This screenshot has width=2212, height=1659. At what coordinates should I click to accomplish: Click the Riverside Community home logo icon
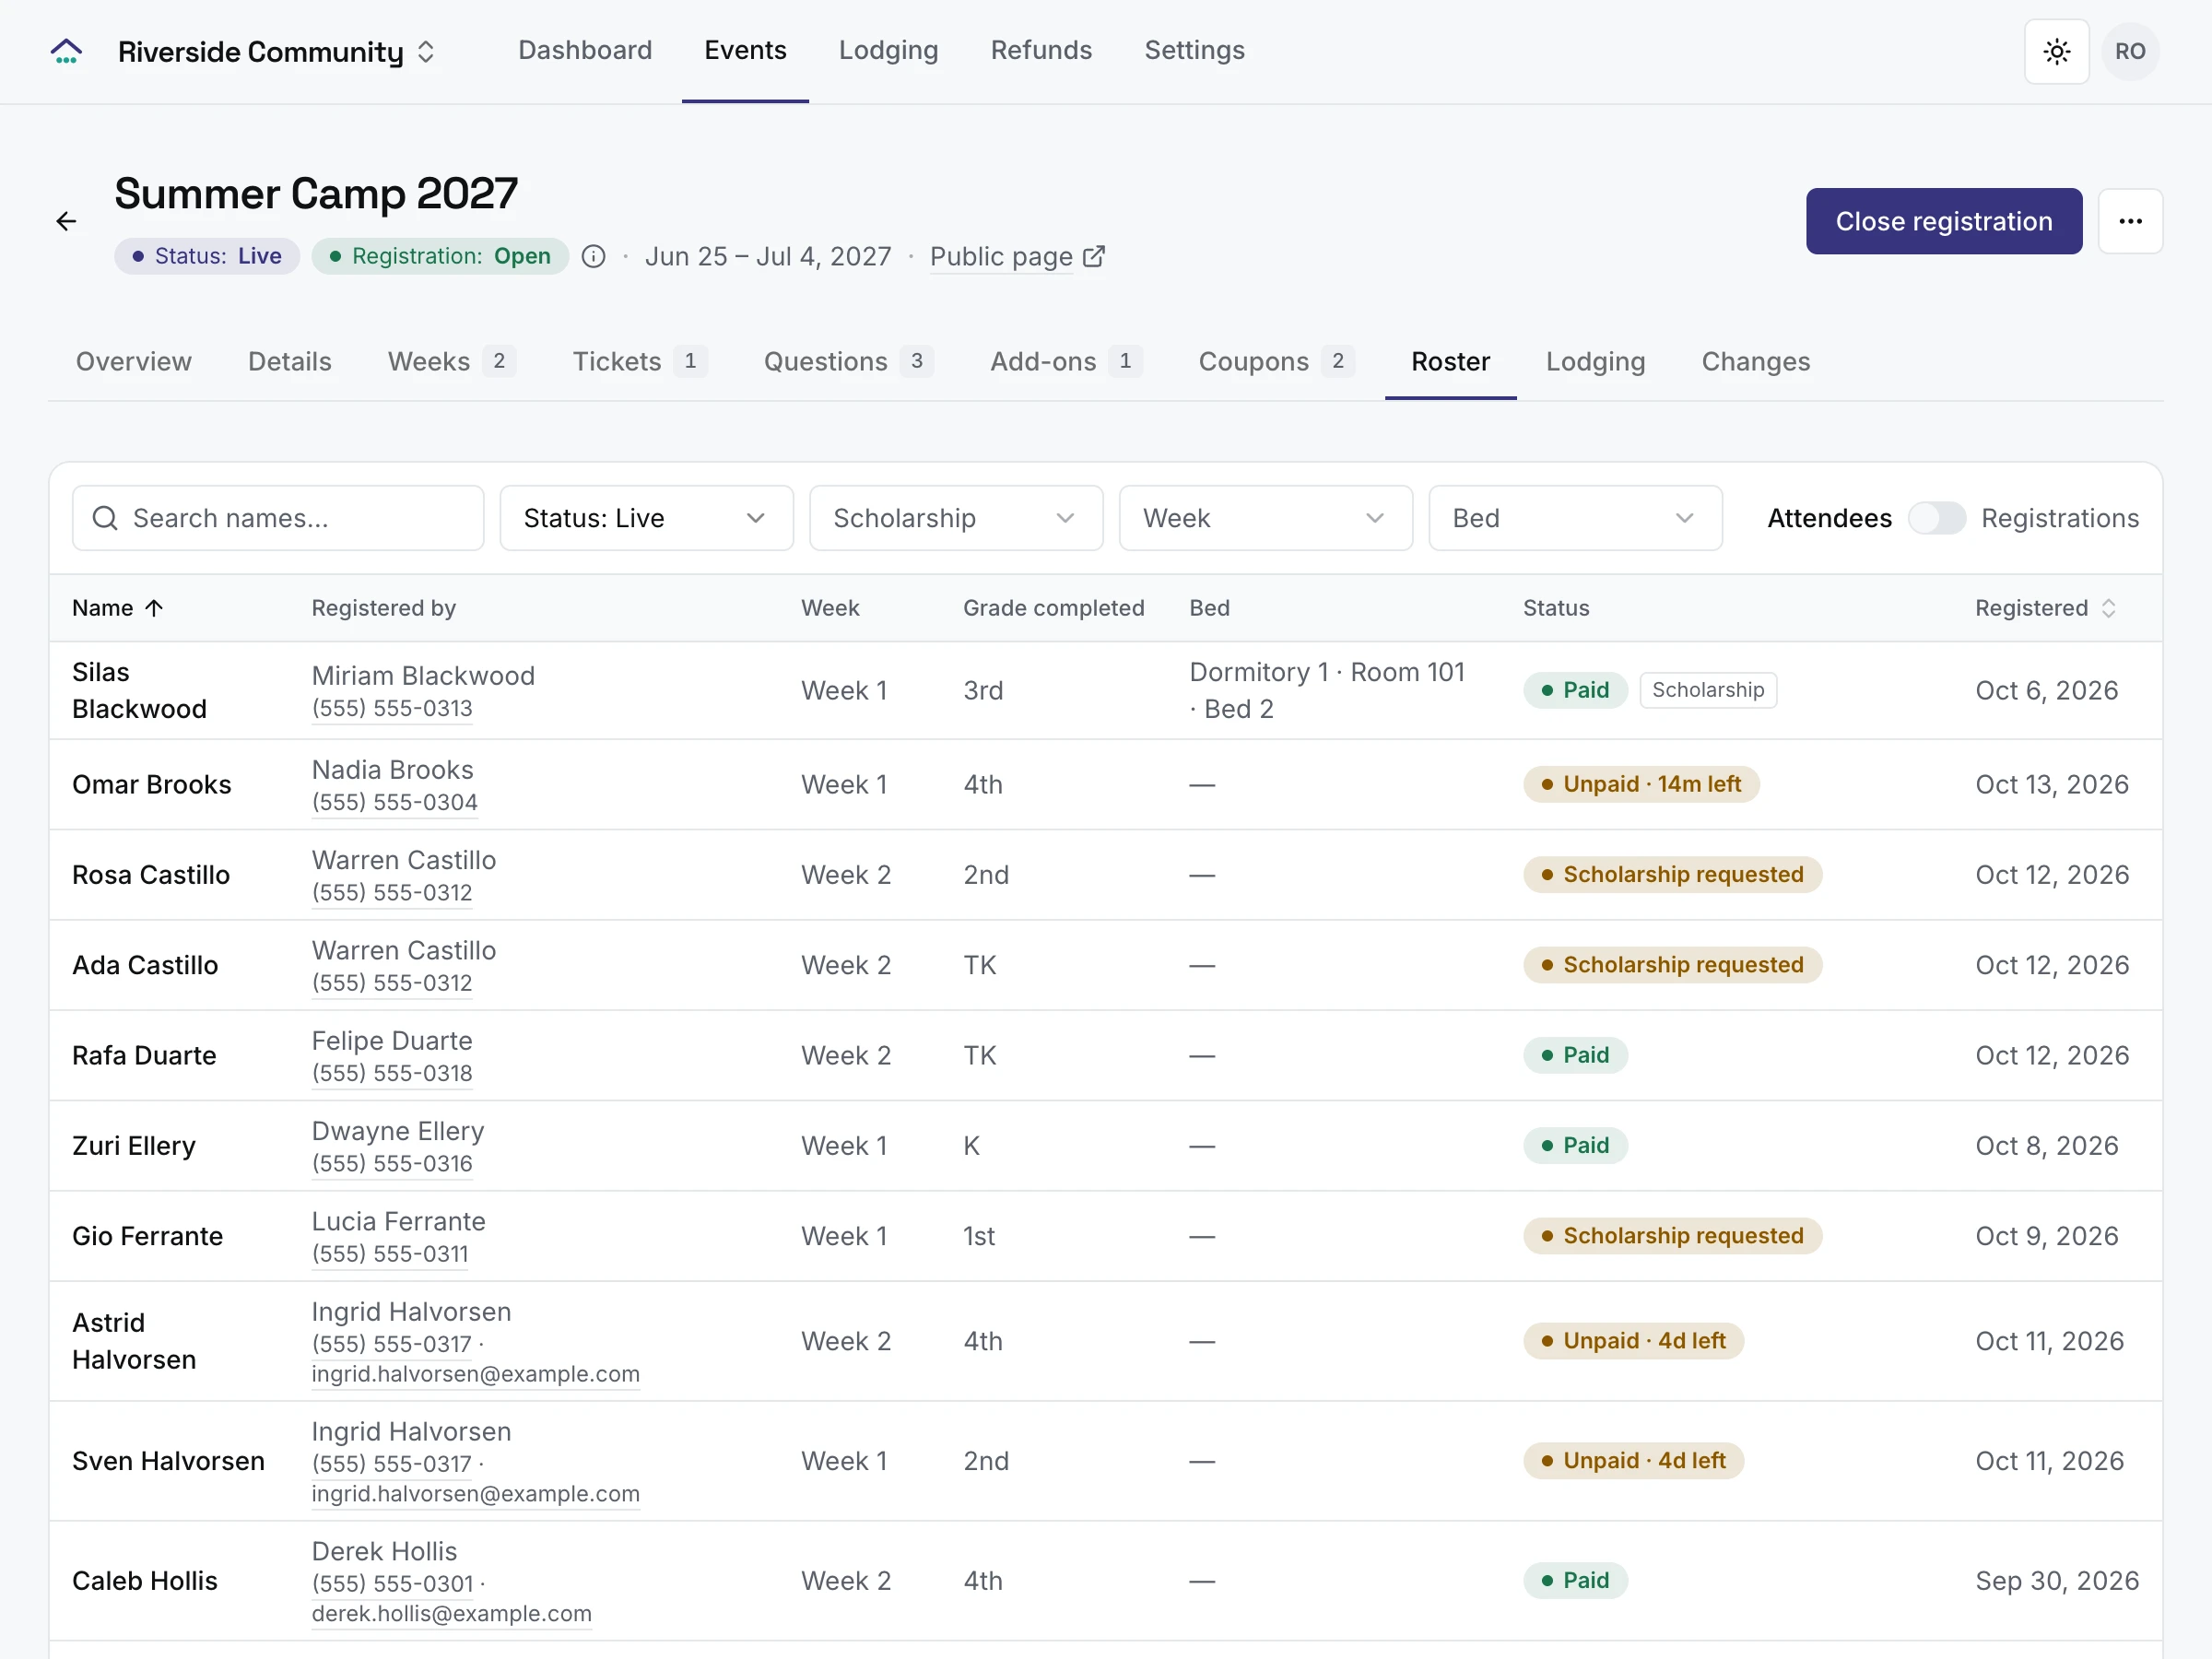(66, 51)
